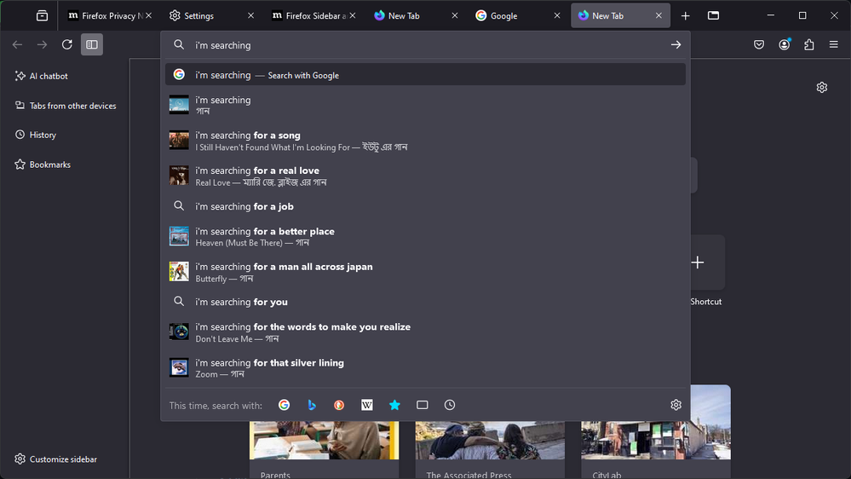Close the Settings tab
This screenshot has width=851, height=479.
pos(250,15)
